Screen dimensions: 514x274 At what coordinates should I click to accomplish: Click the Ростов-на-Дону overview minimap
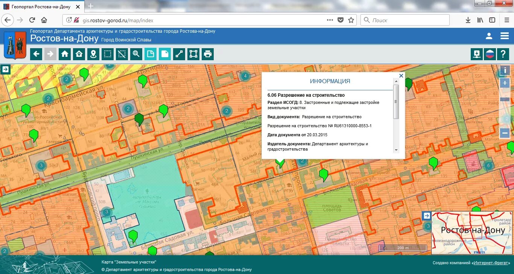coord(472,233)
